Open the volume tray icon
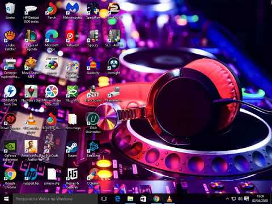Screen dimensions: 272x204 click(240, 199)
